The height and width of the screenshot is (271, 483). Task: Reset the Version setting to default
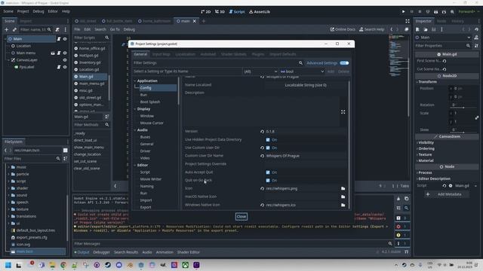[x=262, y=132]
